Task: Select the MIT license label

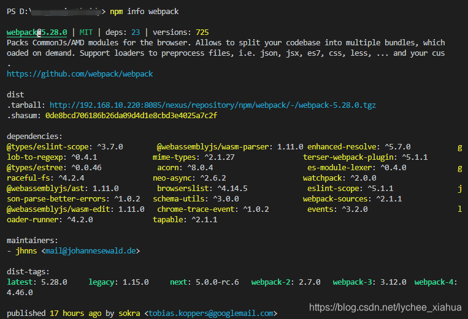Action: (x=86, y=32)
